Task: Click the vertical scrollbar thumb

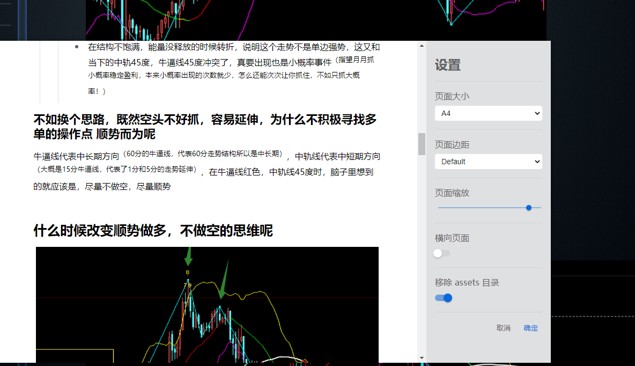Action: [x=420, y=144]
